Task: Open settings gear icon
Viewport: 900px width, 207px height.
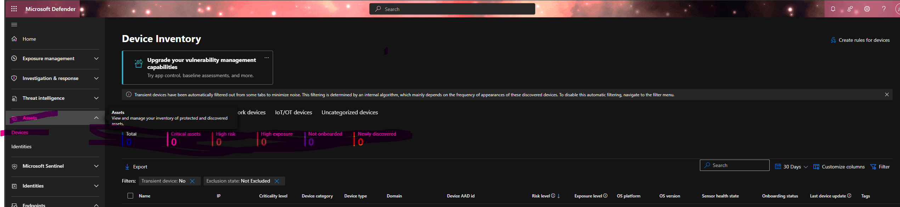Action: pos(867,9)
